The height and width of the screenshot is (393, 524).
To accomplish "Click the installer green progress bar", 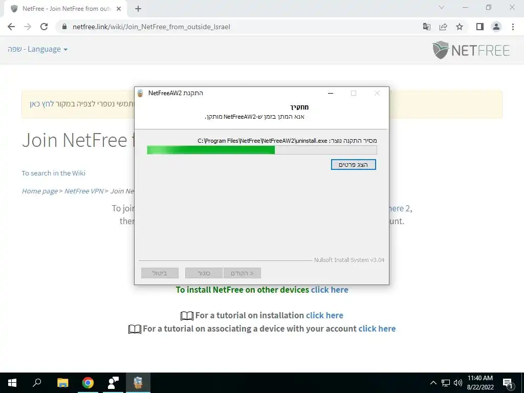I will pyautogui.click(x=261, y=150).
